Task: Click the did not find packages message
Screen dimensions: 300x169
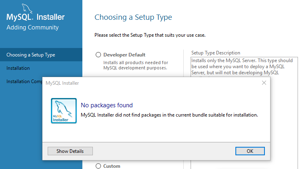Action: [169, 115]
